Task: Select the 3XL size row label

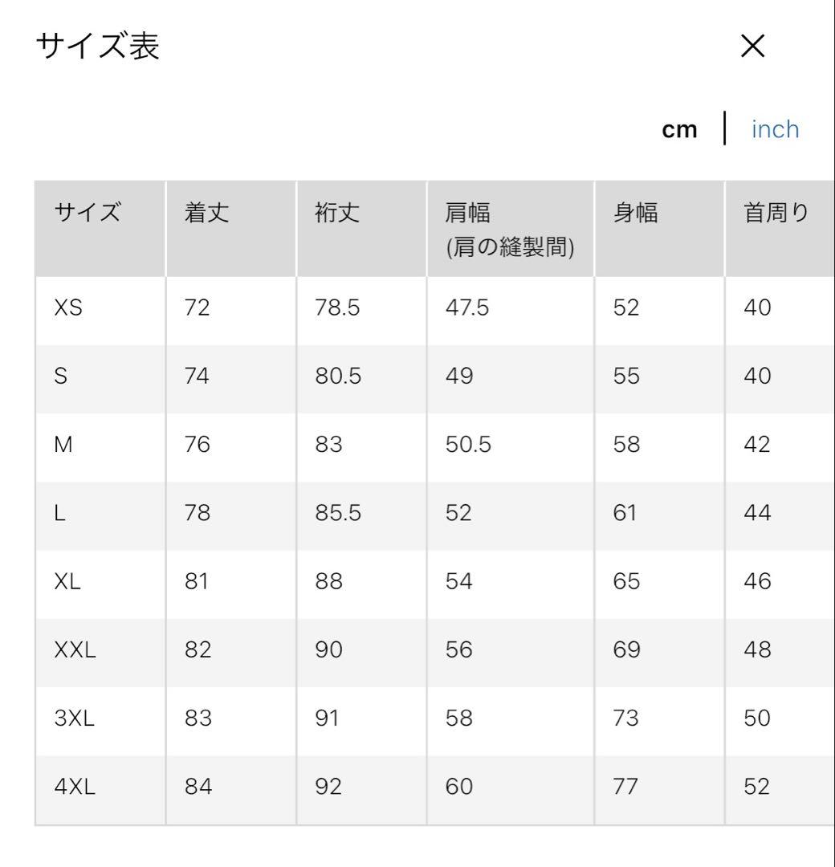Action: (x=75, y=718)
